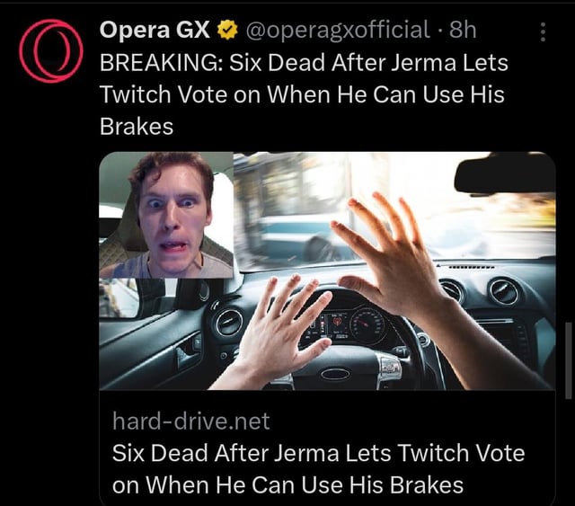575x506 pixels.
Task: Open the Opera GX profile avatar logo
Action: 51,50
